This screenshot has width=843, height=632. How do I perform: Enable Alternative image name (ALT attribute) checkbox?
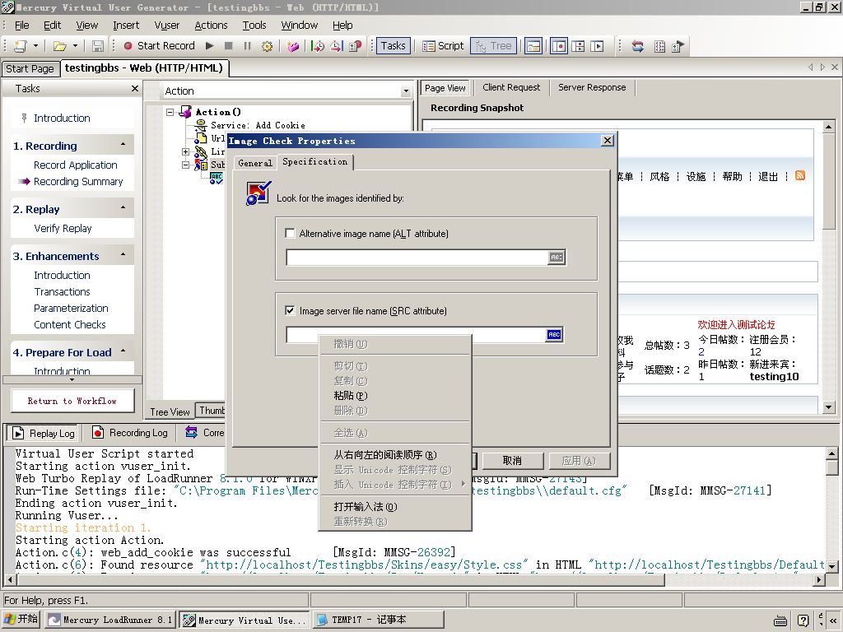(291, 233)
